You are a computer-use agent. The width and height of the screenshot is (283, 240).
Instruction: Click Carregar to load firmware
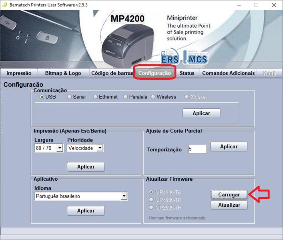[x=229, y=195]
